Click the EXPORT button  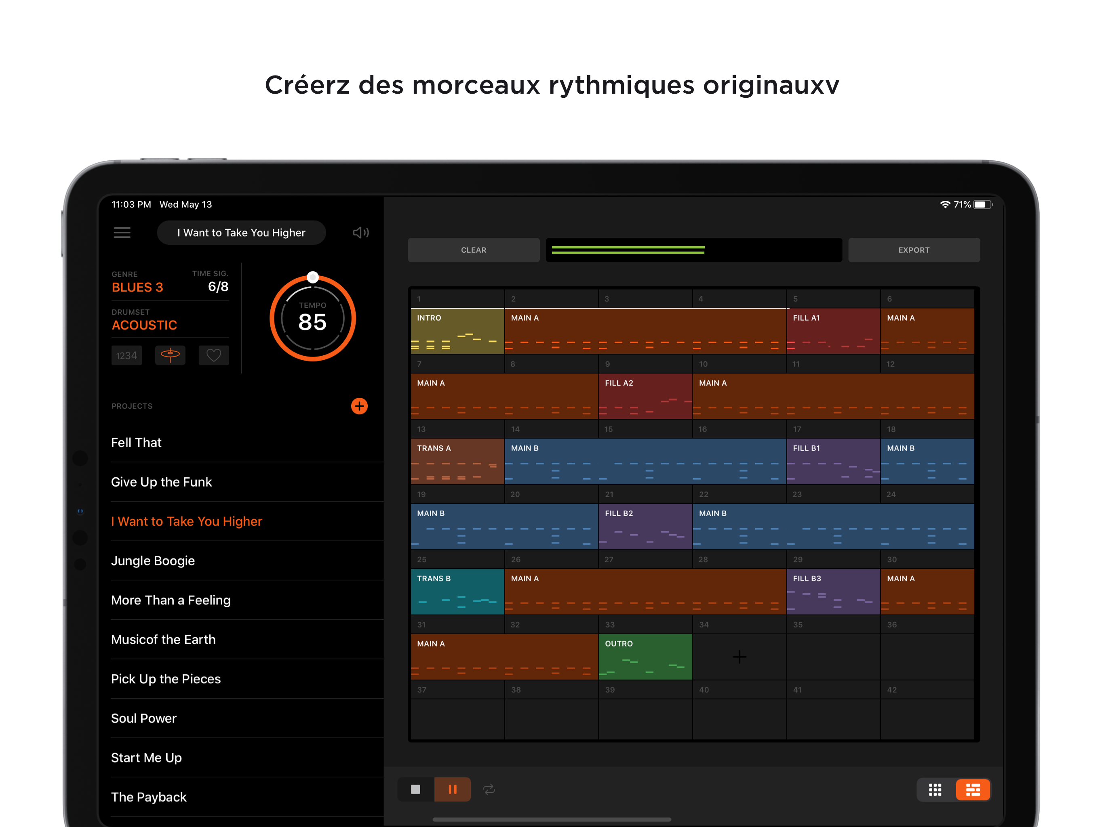coord(913,250)
